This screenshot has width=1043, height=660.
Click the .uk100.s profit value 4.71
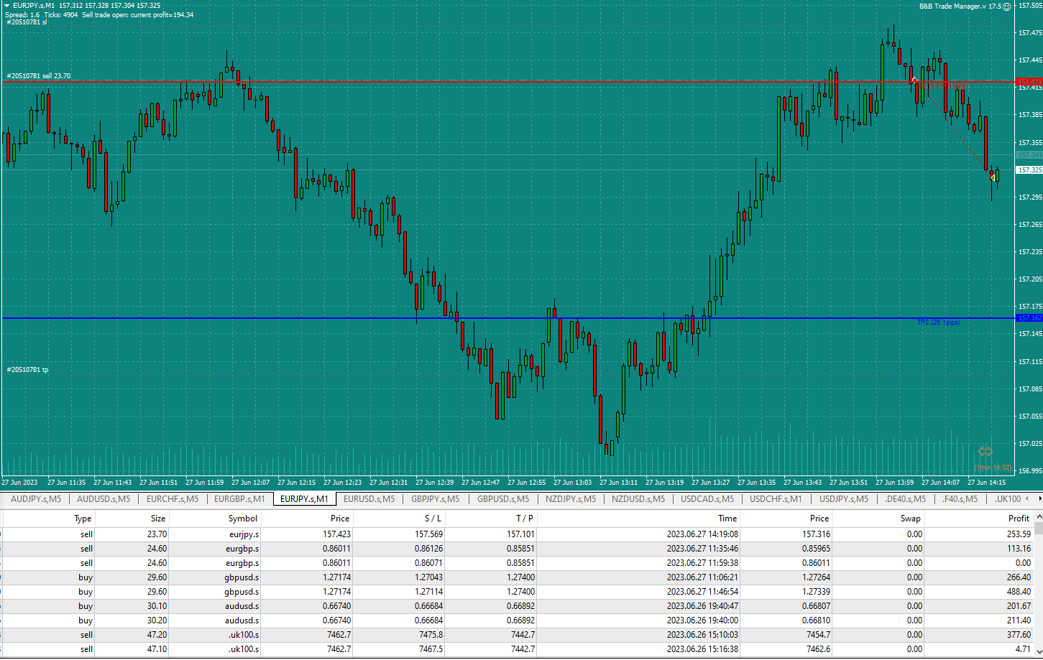1024,649
